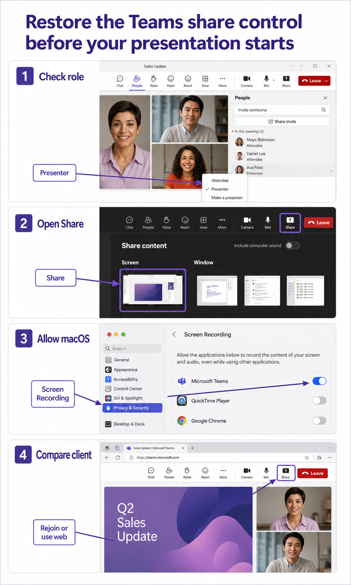This screenshot has height=585, width=351.
Task: Leave the meeting in the Sales Update window
Action: 311,81
